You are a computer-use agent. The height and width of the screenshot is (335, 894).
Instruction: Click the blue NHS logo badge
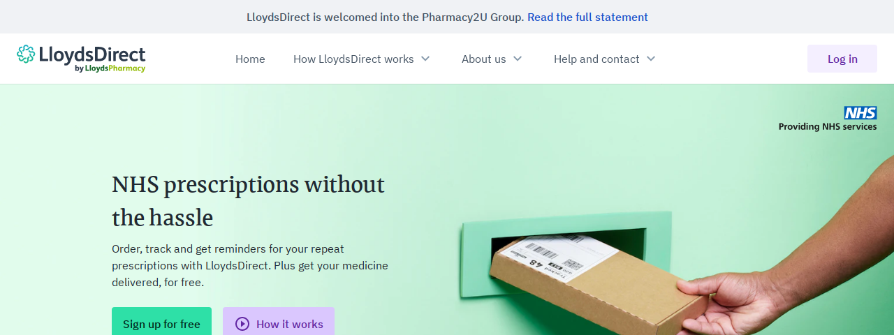tap(860, 113)
